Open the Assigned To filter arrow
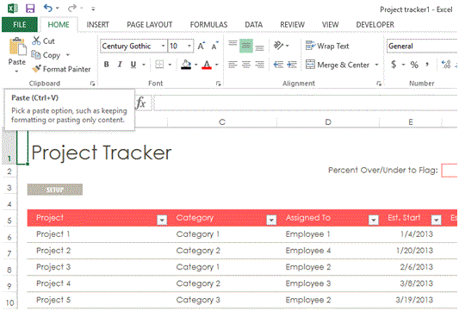 (374, 220)
